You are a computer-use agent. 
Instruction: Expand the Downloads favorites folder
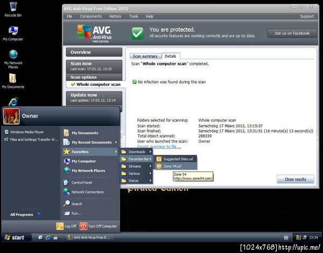136,152
